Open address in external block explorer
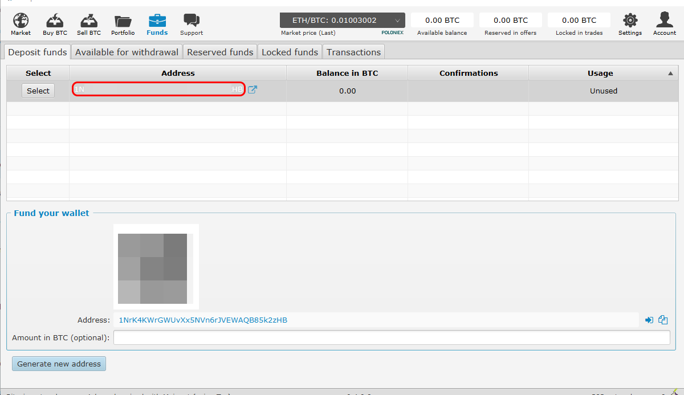 tap(253, 89)
